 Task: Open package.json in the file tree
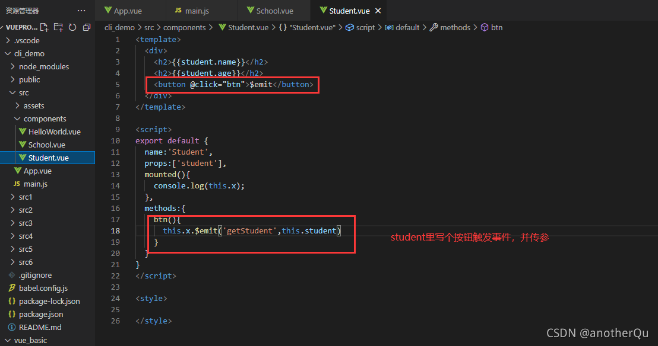point(48,314)
